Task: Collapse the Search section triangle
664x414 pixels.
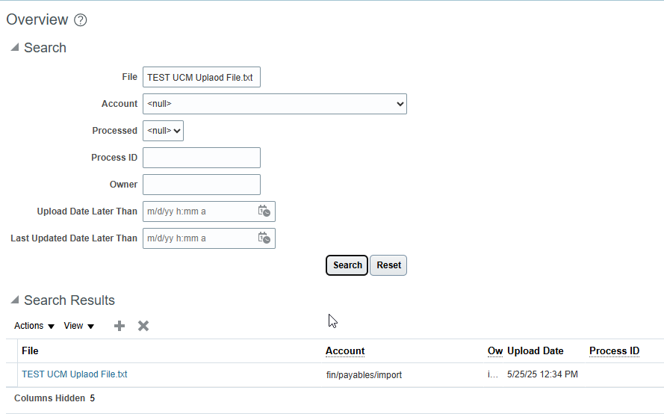Action: [15, 47]
